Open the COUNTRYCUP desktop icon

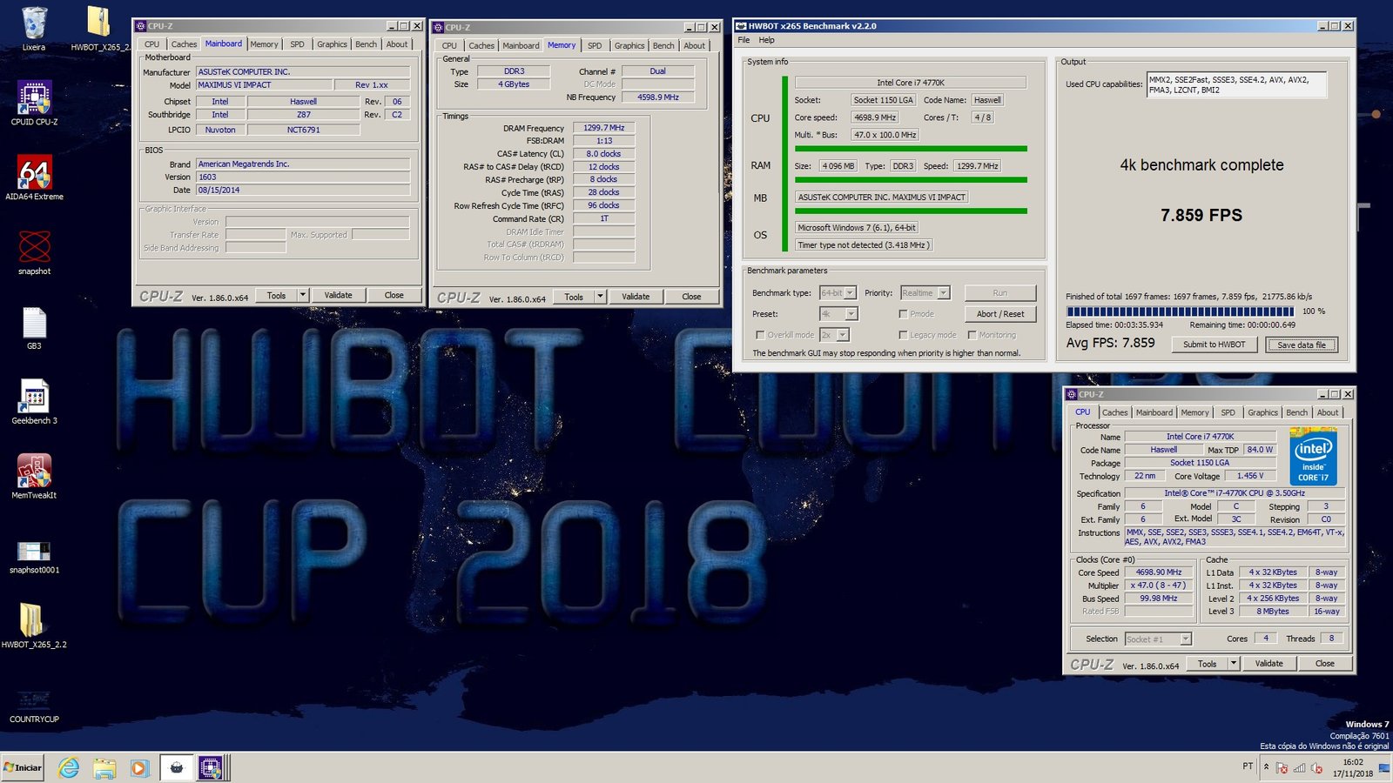coord(34,700)
